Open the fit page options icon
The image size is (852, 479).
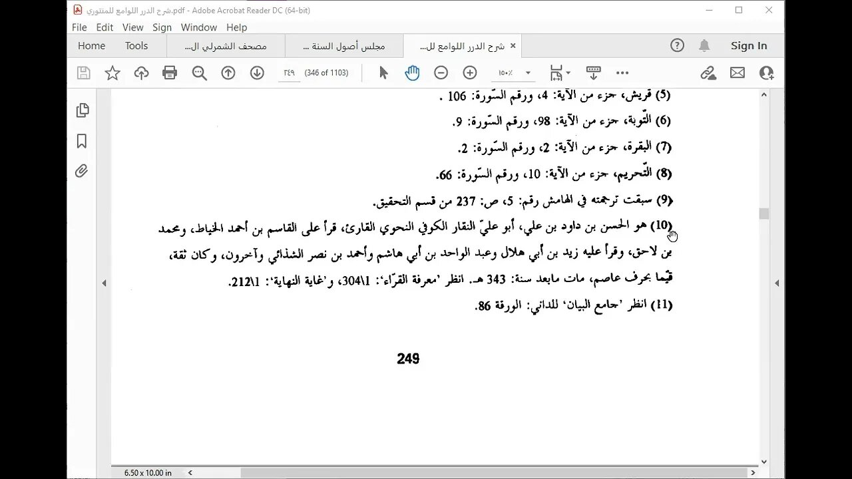coord(560,73)
